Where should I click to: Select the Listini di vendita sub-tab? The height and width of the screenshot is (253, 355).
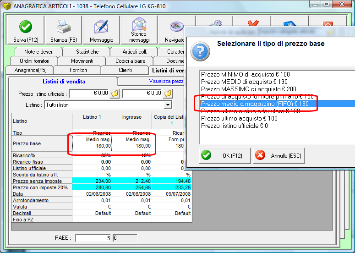click(64, 82)
